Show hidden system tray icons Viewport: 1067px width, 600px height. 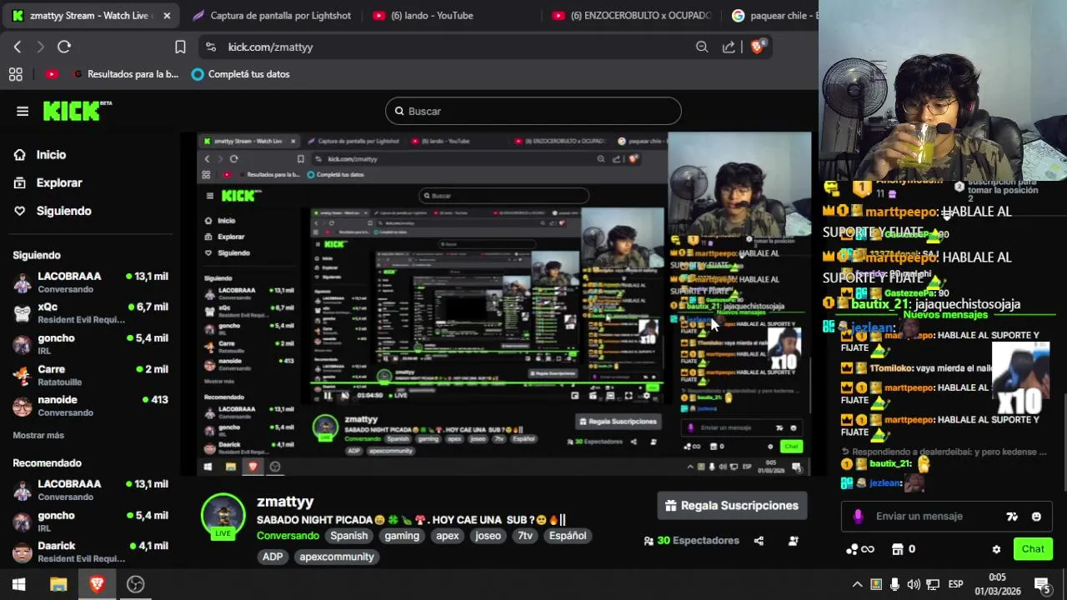(857, 584)
